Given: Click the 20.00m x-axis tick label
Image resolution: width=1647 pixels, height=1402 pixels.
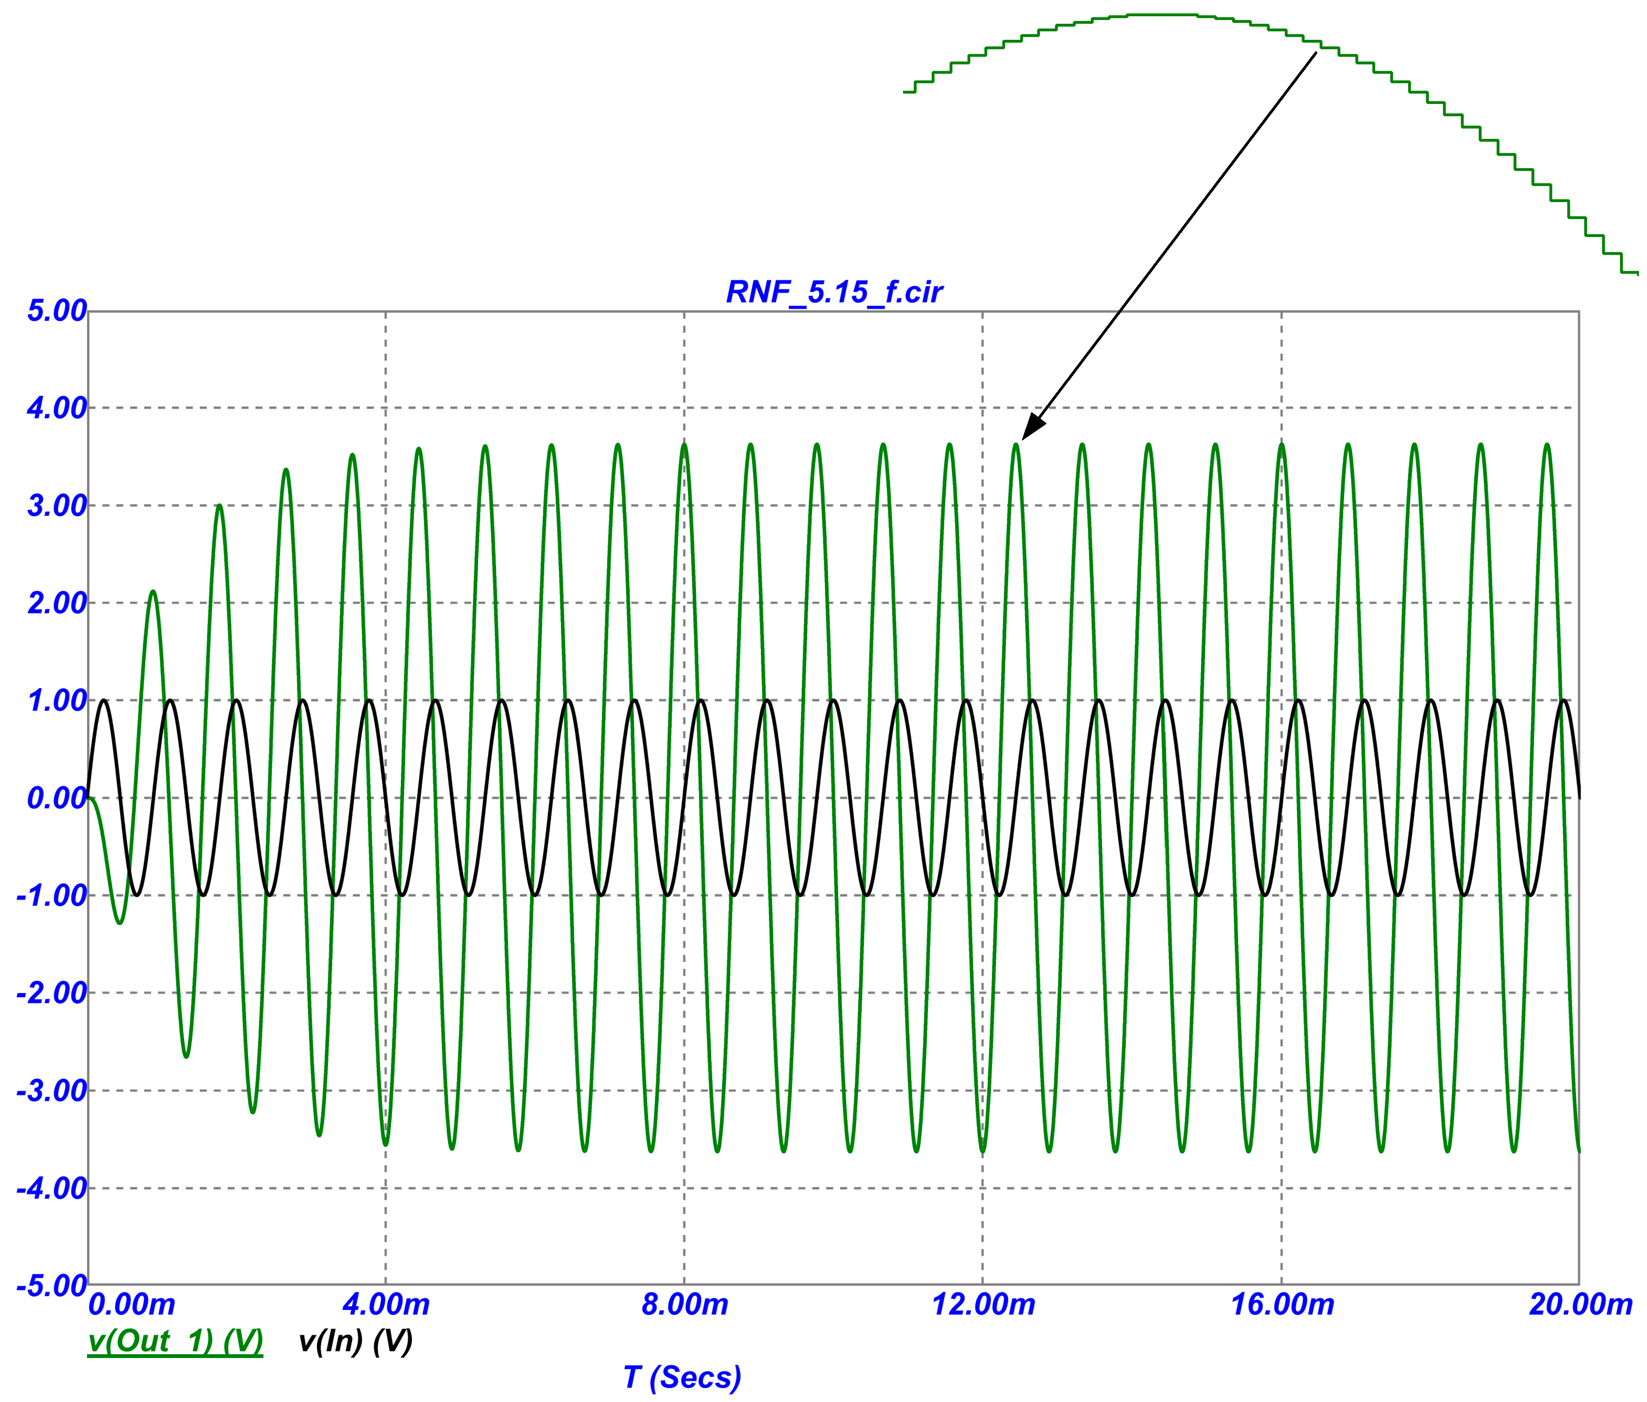Looking at the screenshot, I should tap(1580, 1304).
